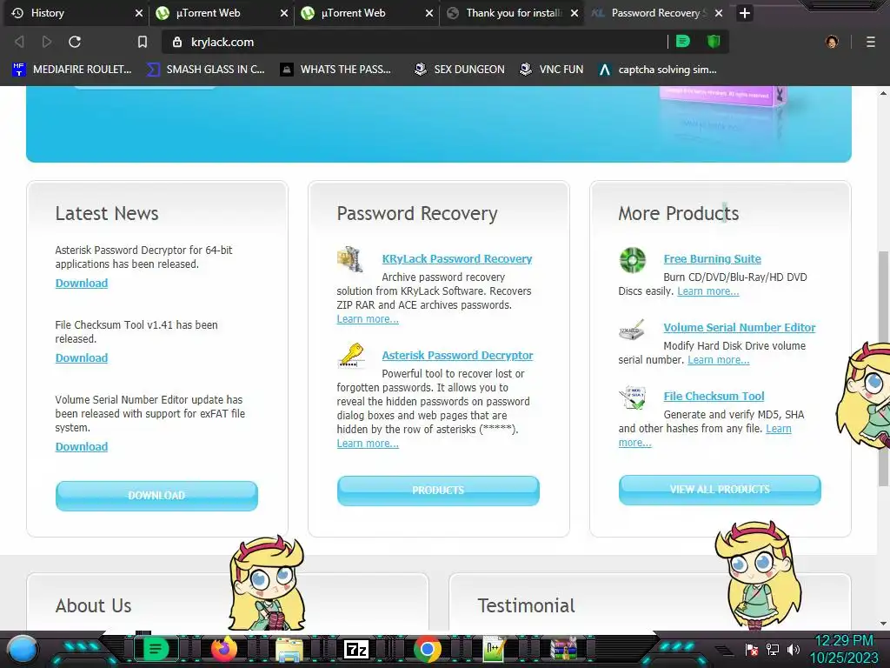Click Download under Volume Serial Number Editor news
This screenshot has width=890, height=668.
(81, 446)
